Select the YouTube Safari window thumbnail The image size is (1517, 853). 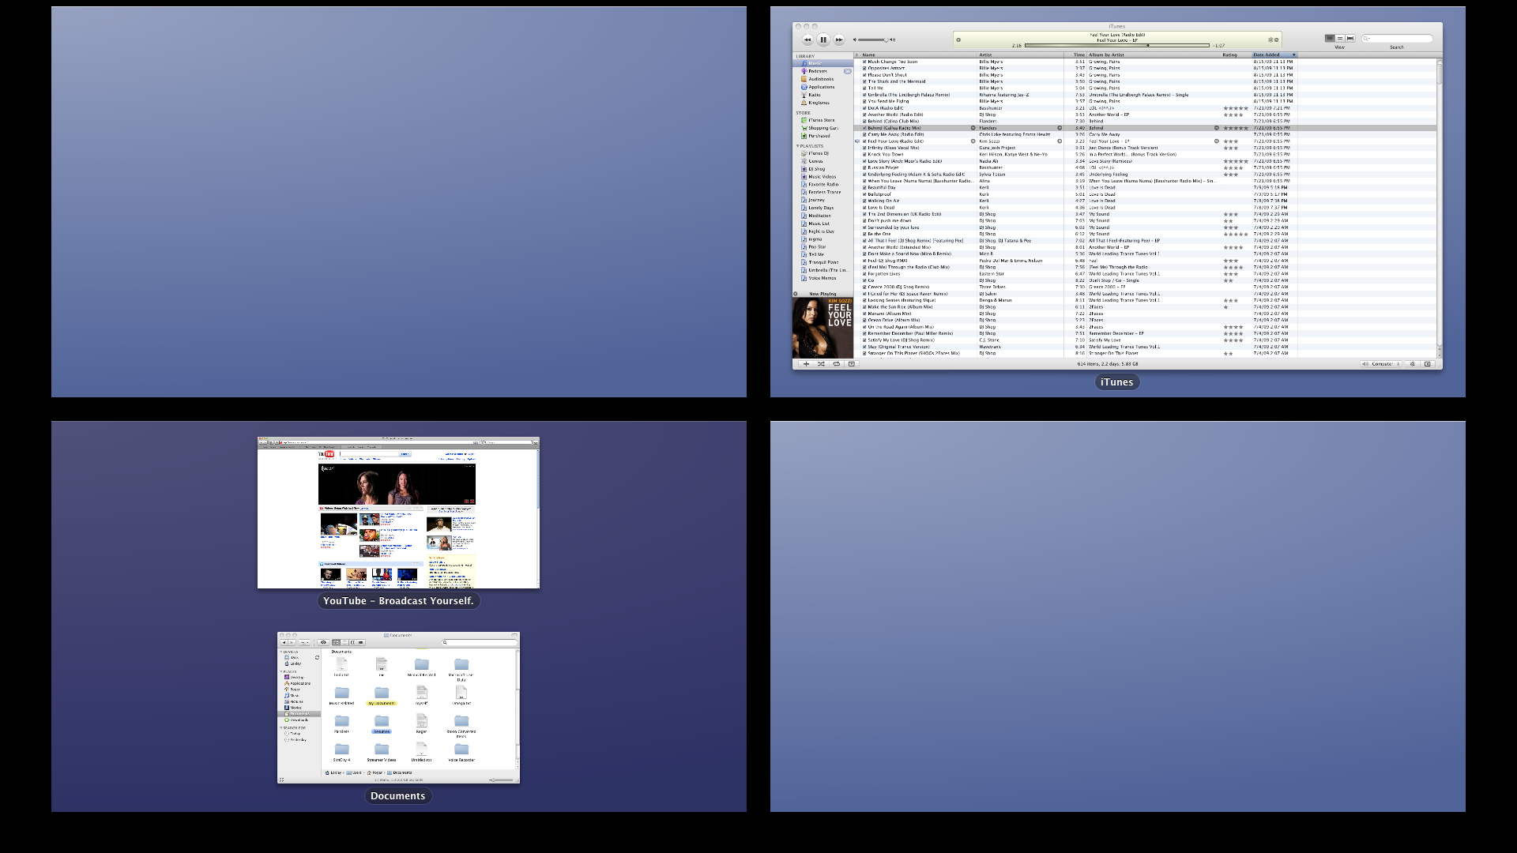[398, 513]
